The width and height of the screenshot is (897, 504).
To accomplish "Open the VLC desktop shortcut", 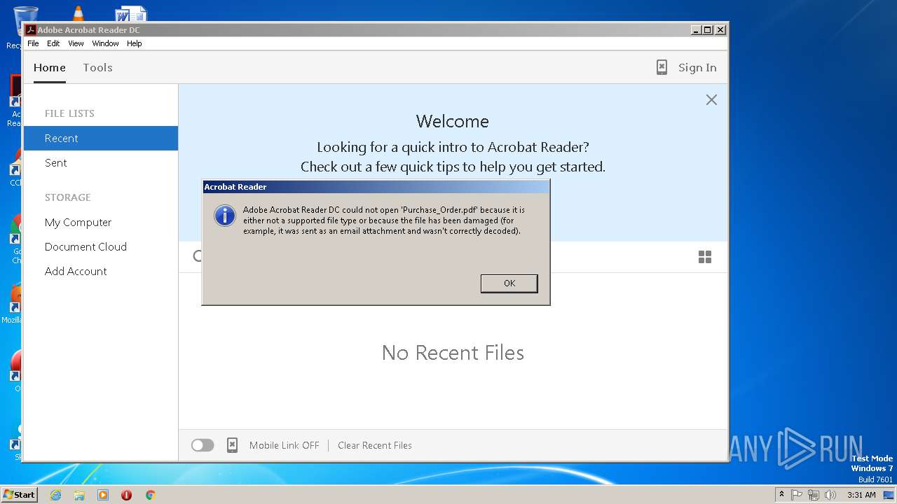I will click(78, 13).
